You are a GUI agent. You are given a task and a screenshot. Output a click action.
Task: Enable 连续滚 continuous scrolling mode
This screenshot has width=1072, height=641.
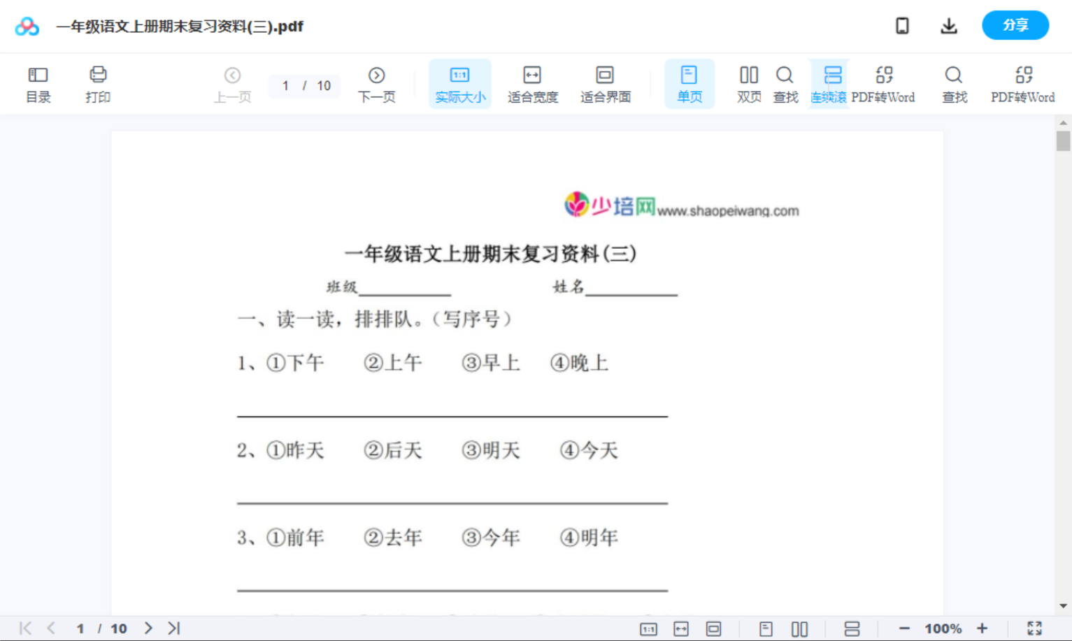click(x=829, y=83)
